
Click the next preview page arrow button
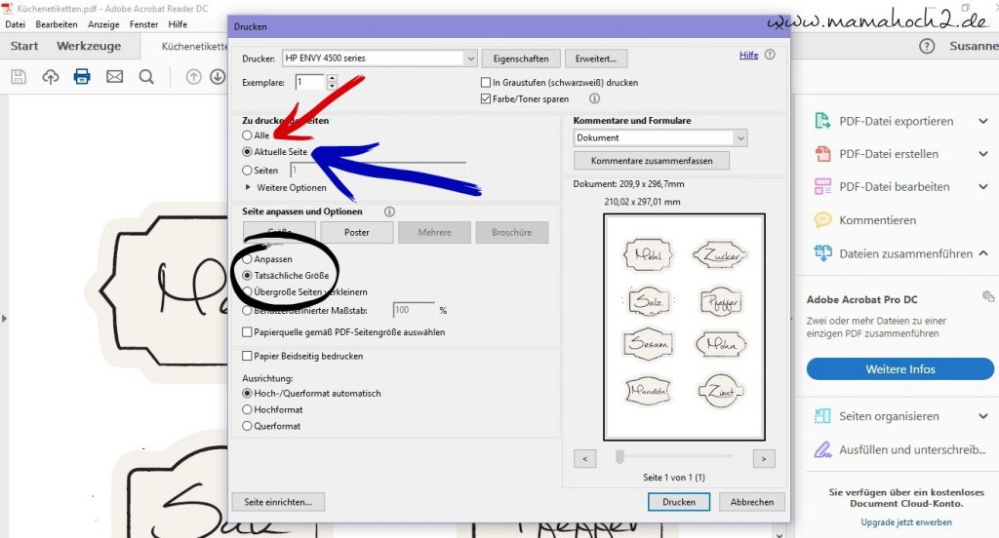click(x=764, y=458)
